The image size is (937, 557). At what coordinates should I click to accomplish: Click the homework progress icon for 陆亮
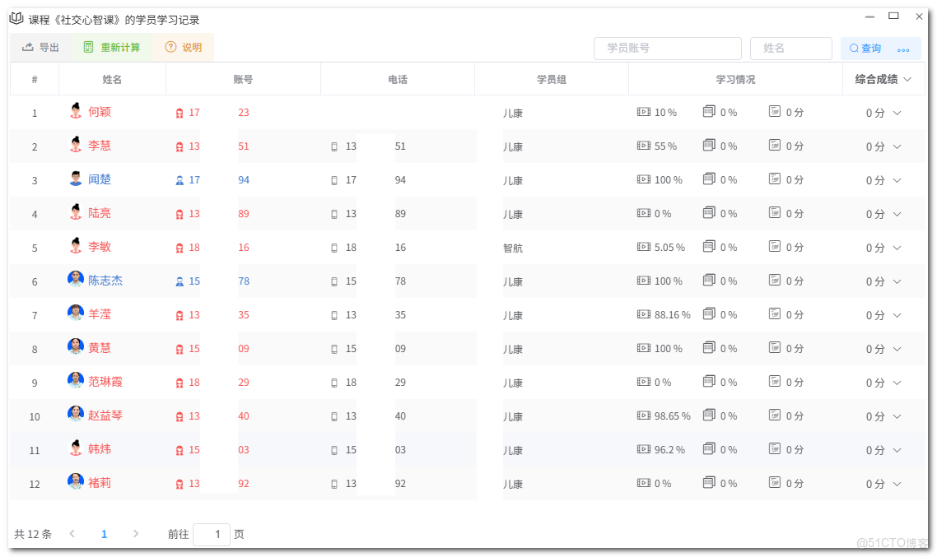tap(709, 213)
